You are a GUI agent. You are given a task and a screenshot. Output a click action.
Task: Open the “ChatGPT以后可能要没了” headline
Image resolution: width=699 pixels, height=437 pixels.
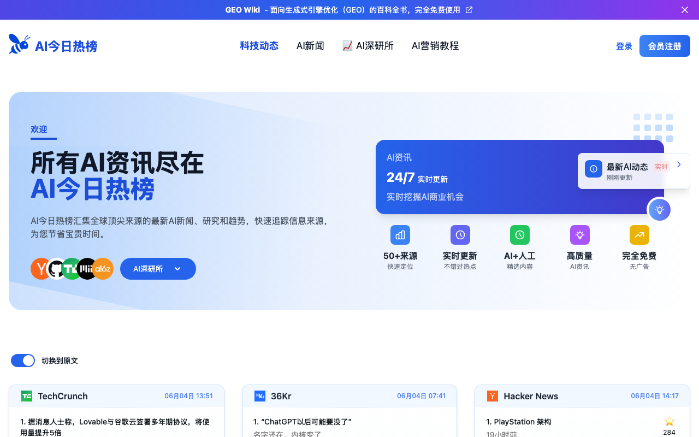[x=303, y=422]
